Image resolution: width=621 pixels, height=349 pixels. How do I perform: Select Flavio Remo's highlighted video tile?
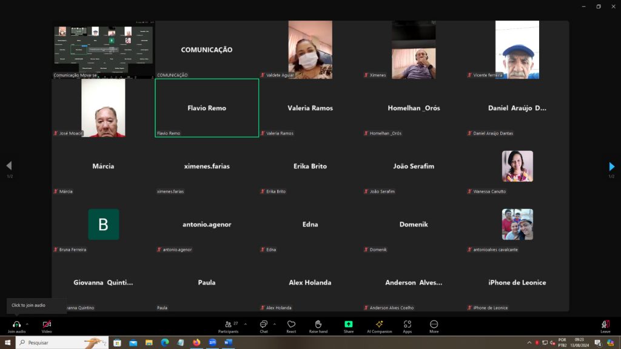coord(207,108)
